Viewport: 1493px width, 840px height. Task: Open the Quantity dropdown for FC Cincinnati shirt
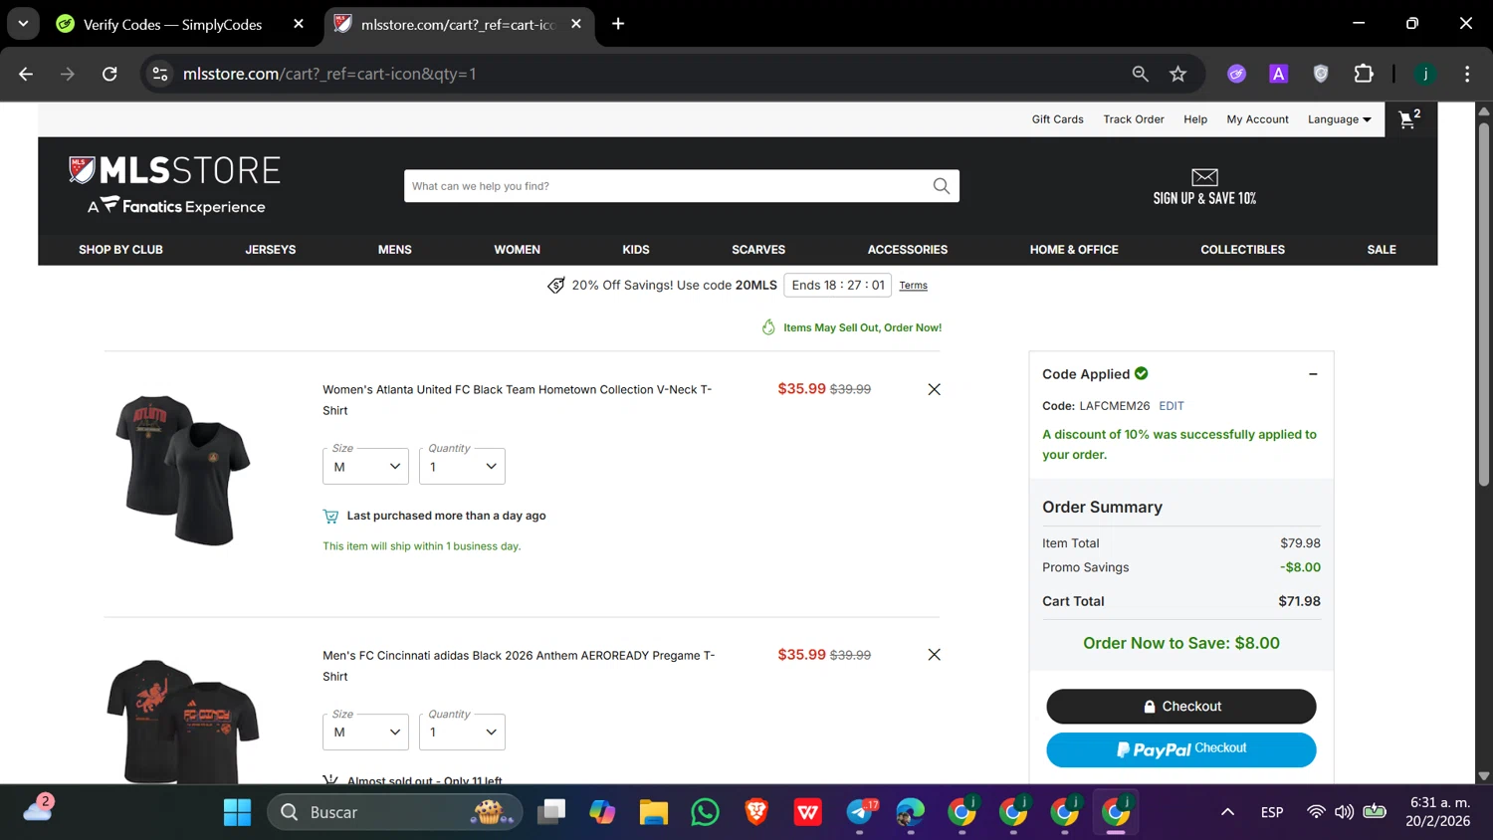(462, 732)
